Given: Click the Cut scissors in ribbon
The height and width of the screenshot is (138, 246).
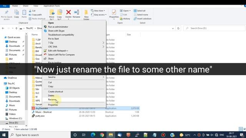Looking at the screenshot, I should [x=32, y=11].
